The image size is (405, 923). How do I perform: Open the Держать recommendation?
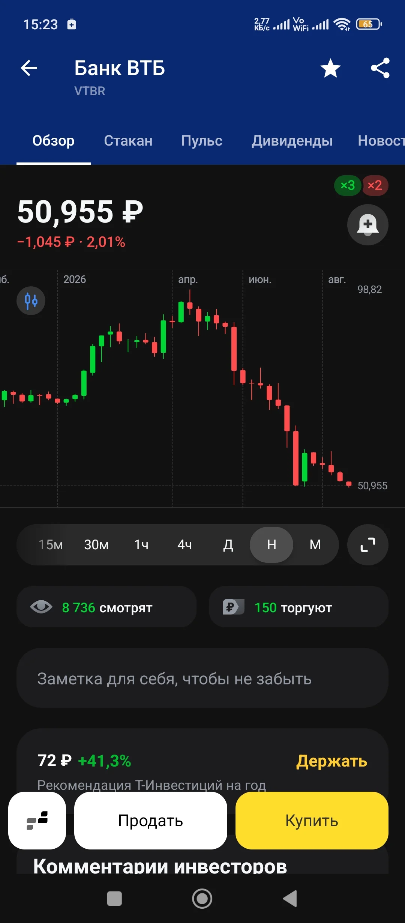(x=331, y=761)
